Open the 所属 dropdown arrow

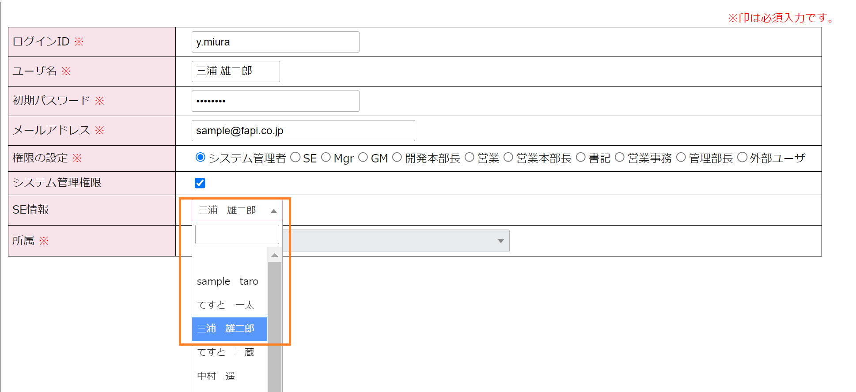tap(500, 241)
